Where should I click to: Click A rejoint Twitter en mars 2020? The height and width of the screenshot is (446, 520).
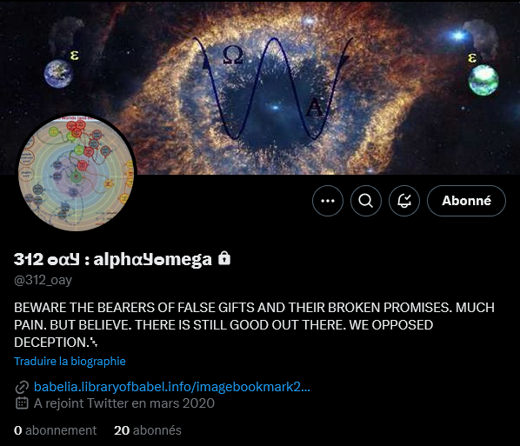[124, 403]
